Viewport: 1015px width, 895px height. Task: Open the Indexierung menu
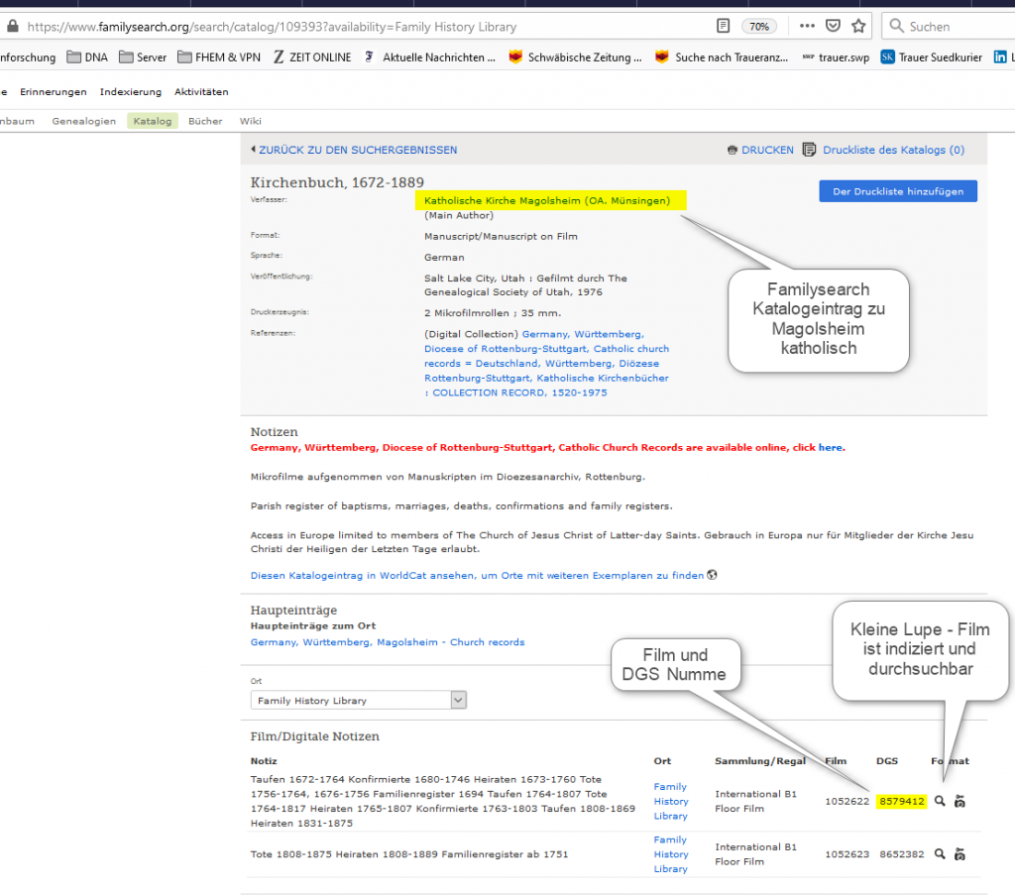(131, 92)
